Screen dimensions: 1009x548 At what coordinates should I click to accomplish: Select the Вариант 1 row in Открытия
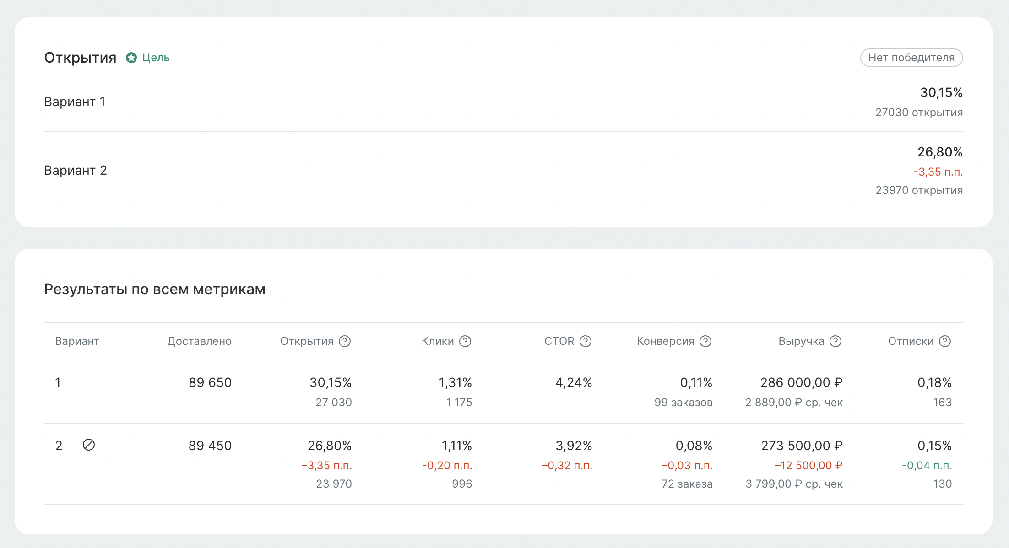click(75, 102)
